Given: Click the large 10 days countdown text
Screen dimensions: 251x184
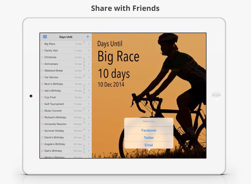Looking at the screenshot, I should (x=114, y=74).
